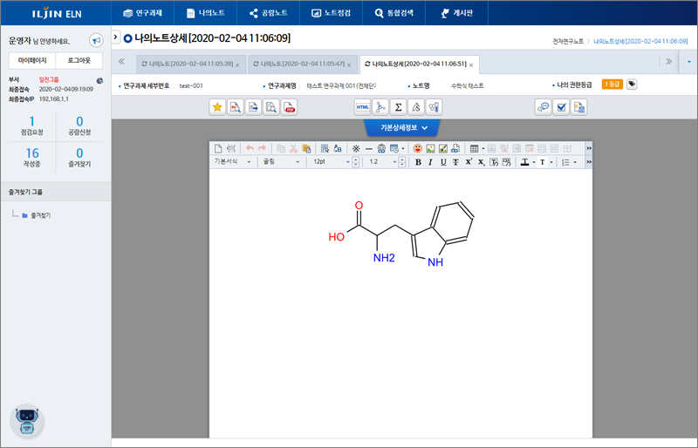Insert math formula with Sigma icon
Image resolution: width=698 pixels, height=448 pixels.
click(x=399, y=106)
